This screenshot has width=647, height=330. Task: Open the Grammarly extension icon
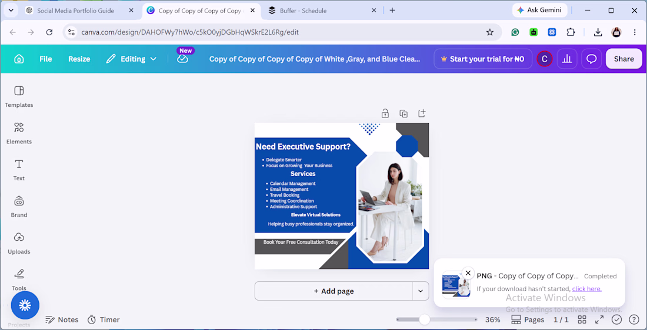[515, 32]
